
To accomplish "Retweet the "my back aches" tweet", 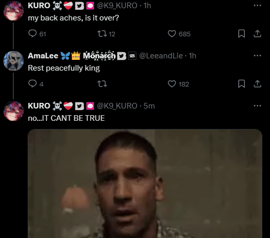I will tap(102, 34).
